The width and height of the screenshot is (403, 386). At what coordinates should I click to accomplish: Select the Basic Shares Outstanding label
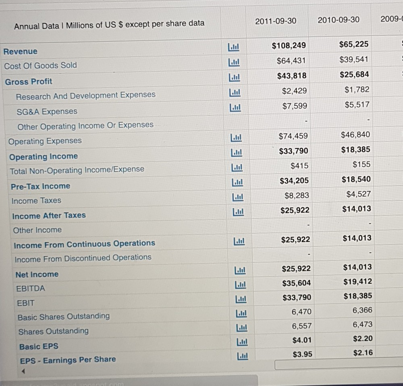64,317
